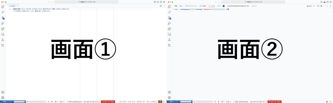This screenshot has width=333, height=103.
Task: Change スペース: 2 indentation setting
Action: click(x=132, y=102)
